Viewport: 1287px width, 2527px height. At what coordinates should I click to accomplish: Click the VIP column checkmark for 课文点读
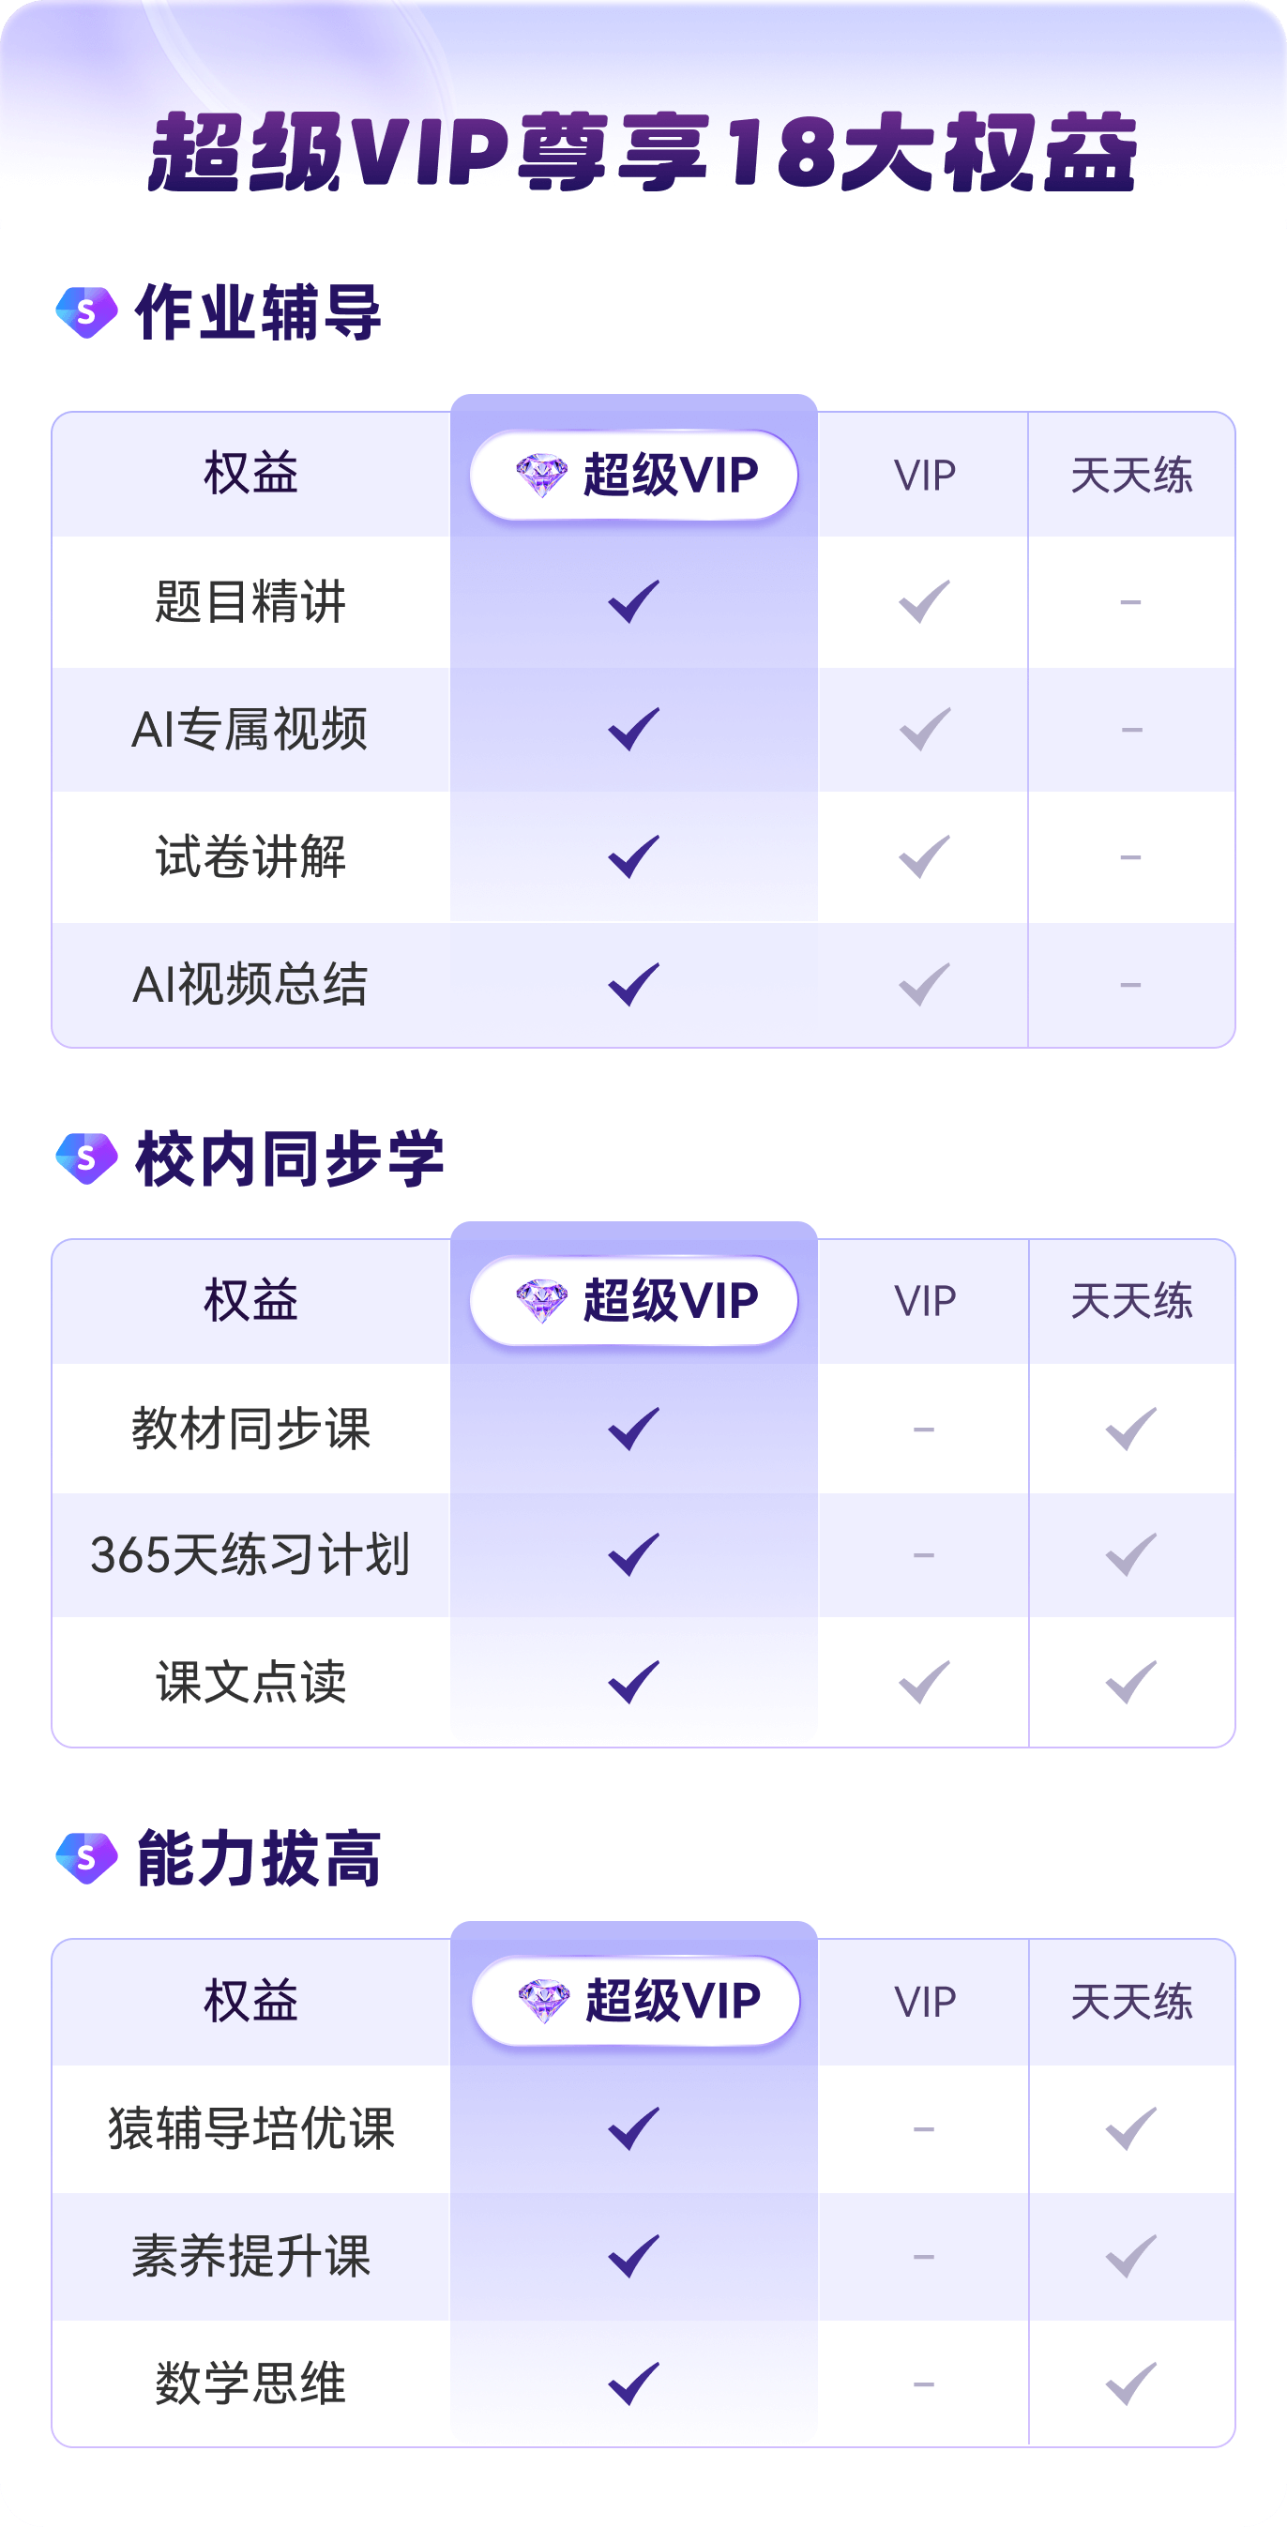coord(924,1682)
